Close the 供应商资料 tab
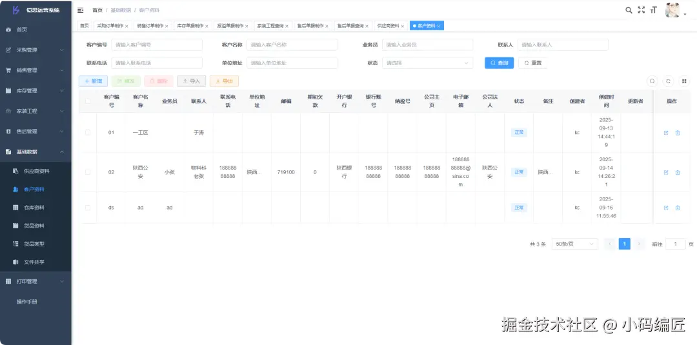The width and height of the screenshot is (697, 345). pyautogui.click(x=402, y=26)
